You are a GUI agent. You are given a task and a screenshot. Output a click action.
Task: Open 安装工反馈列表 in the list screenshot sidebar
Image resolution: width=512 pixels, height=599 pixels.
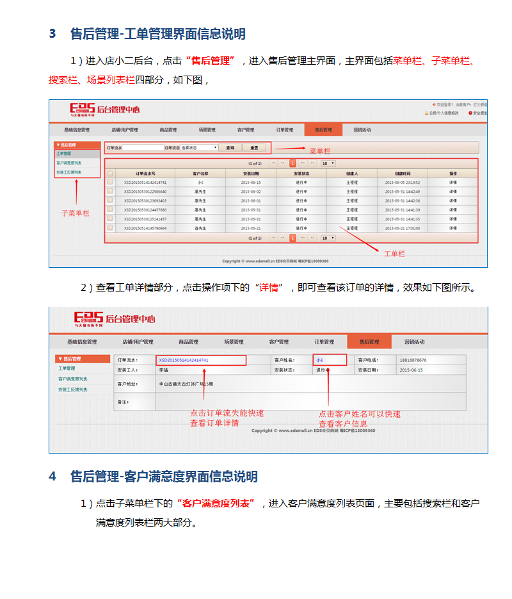tap(68, 173)
